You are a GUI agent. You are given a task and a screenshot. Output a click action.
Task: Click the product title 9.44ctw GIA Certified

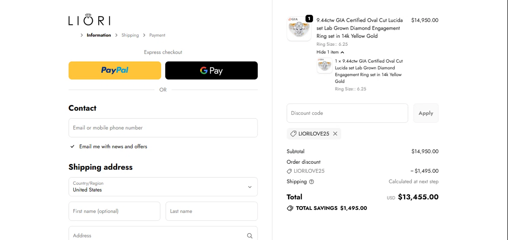coord(360,28)
